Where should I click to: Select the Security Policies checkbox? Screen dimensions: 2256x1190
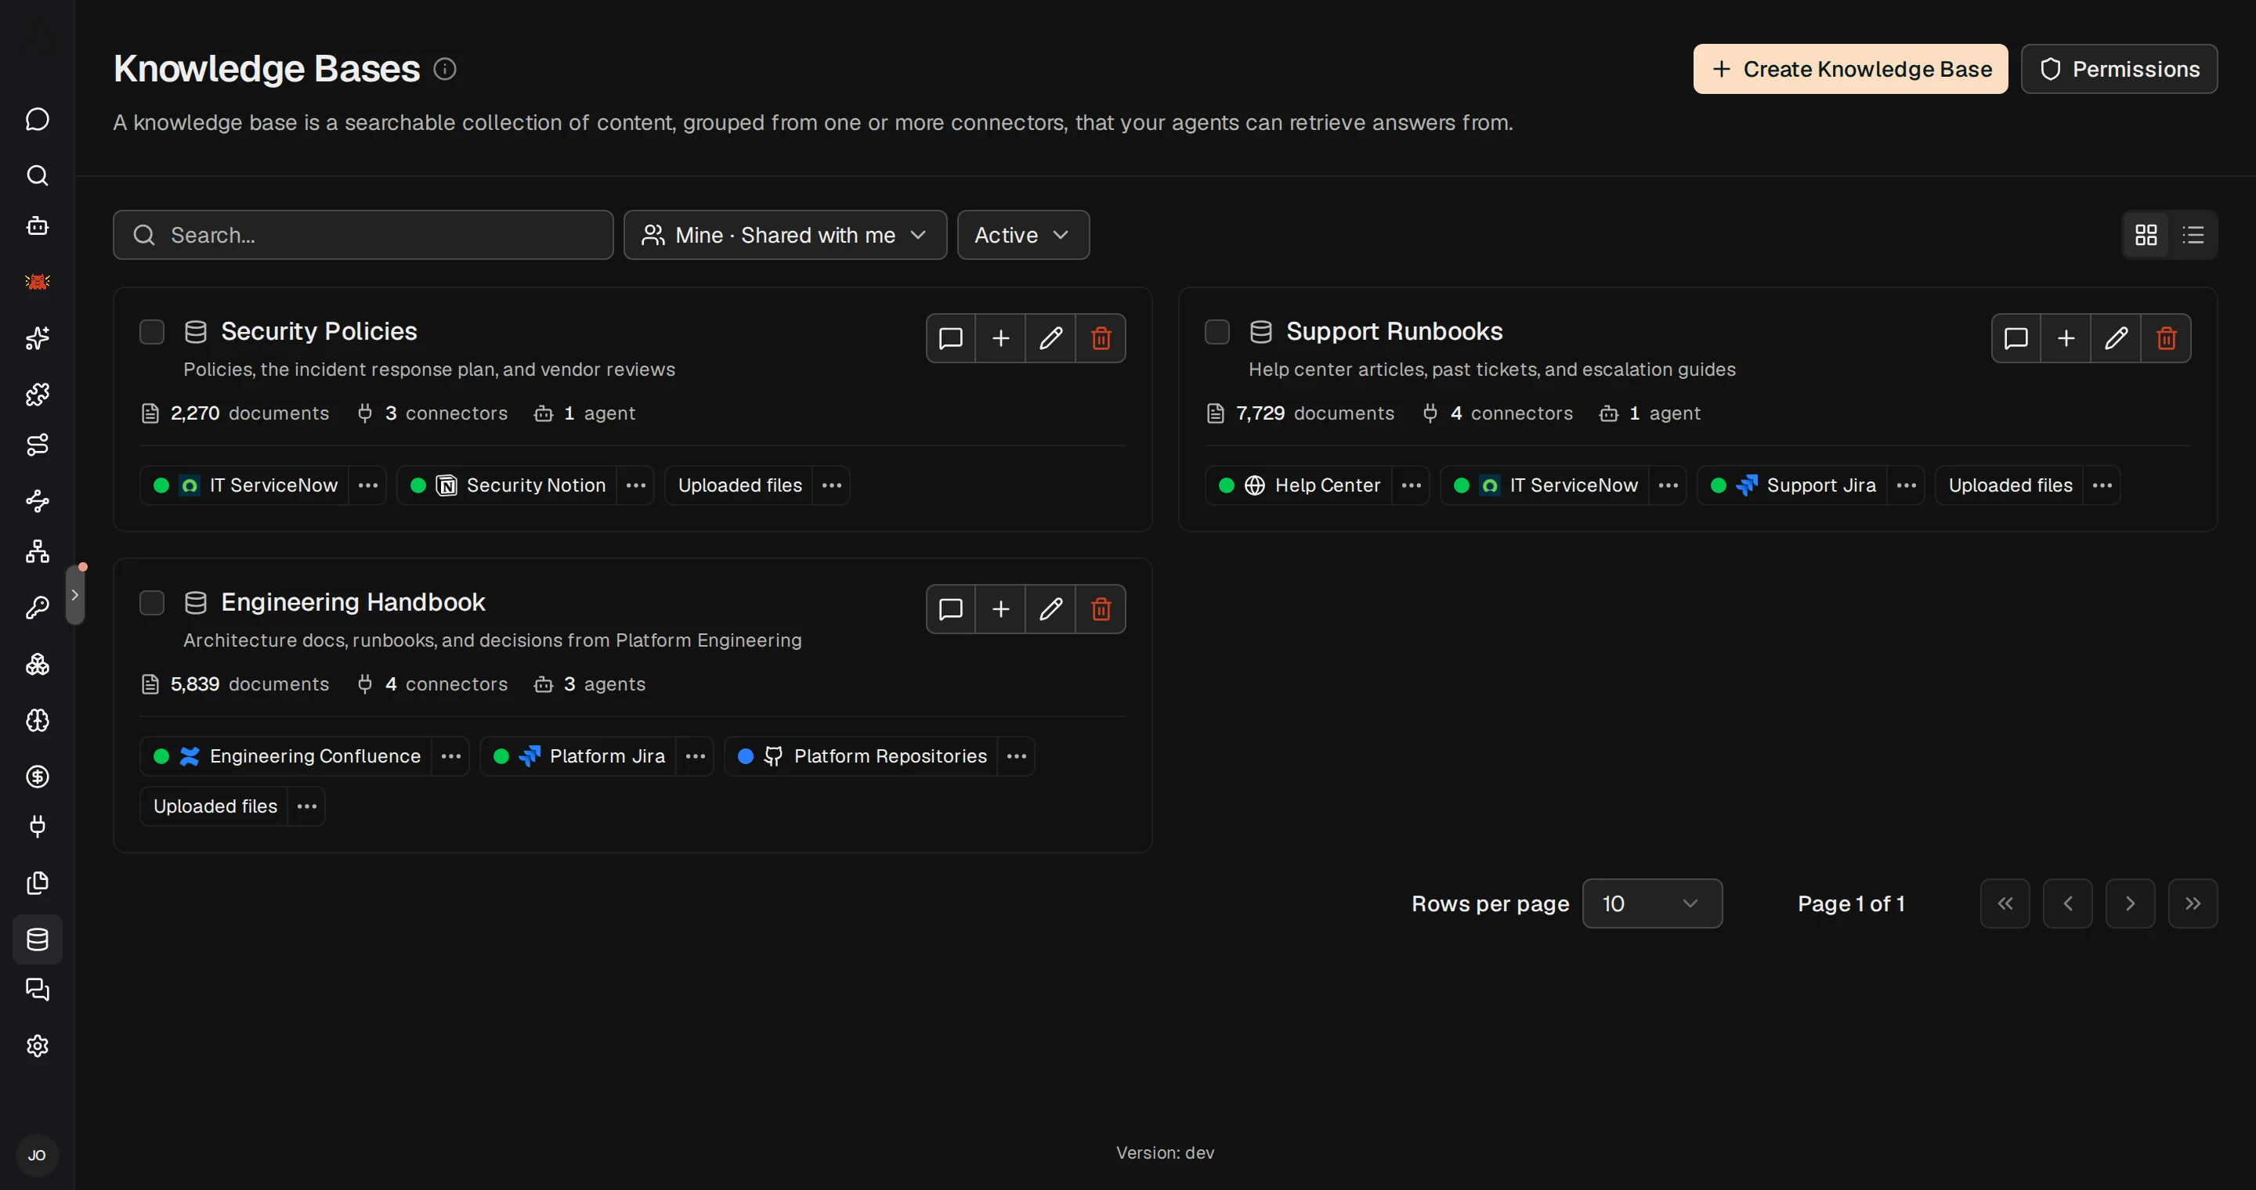pyautogui.click(x=151, y=332)
